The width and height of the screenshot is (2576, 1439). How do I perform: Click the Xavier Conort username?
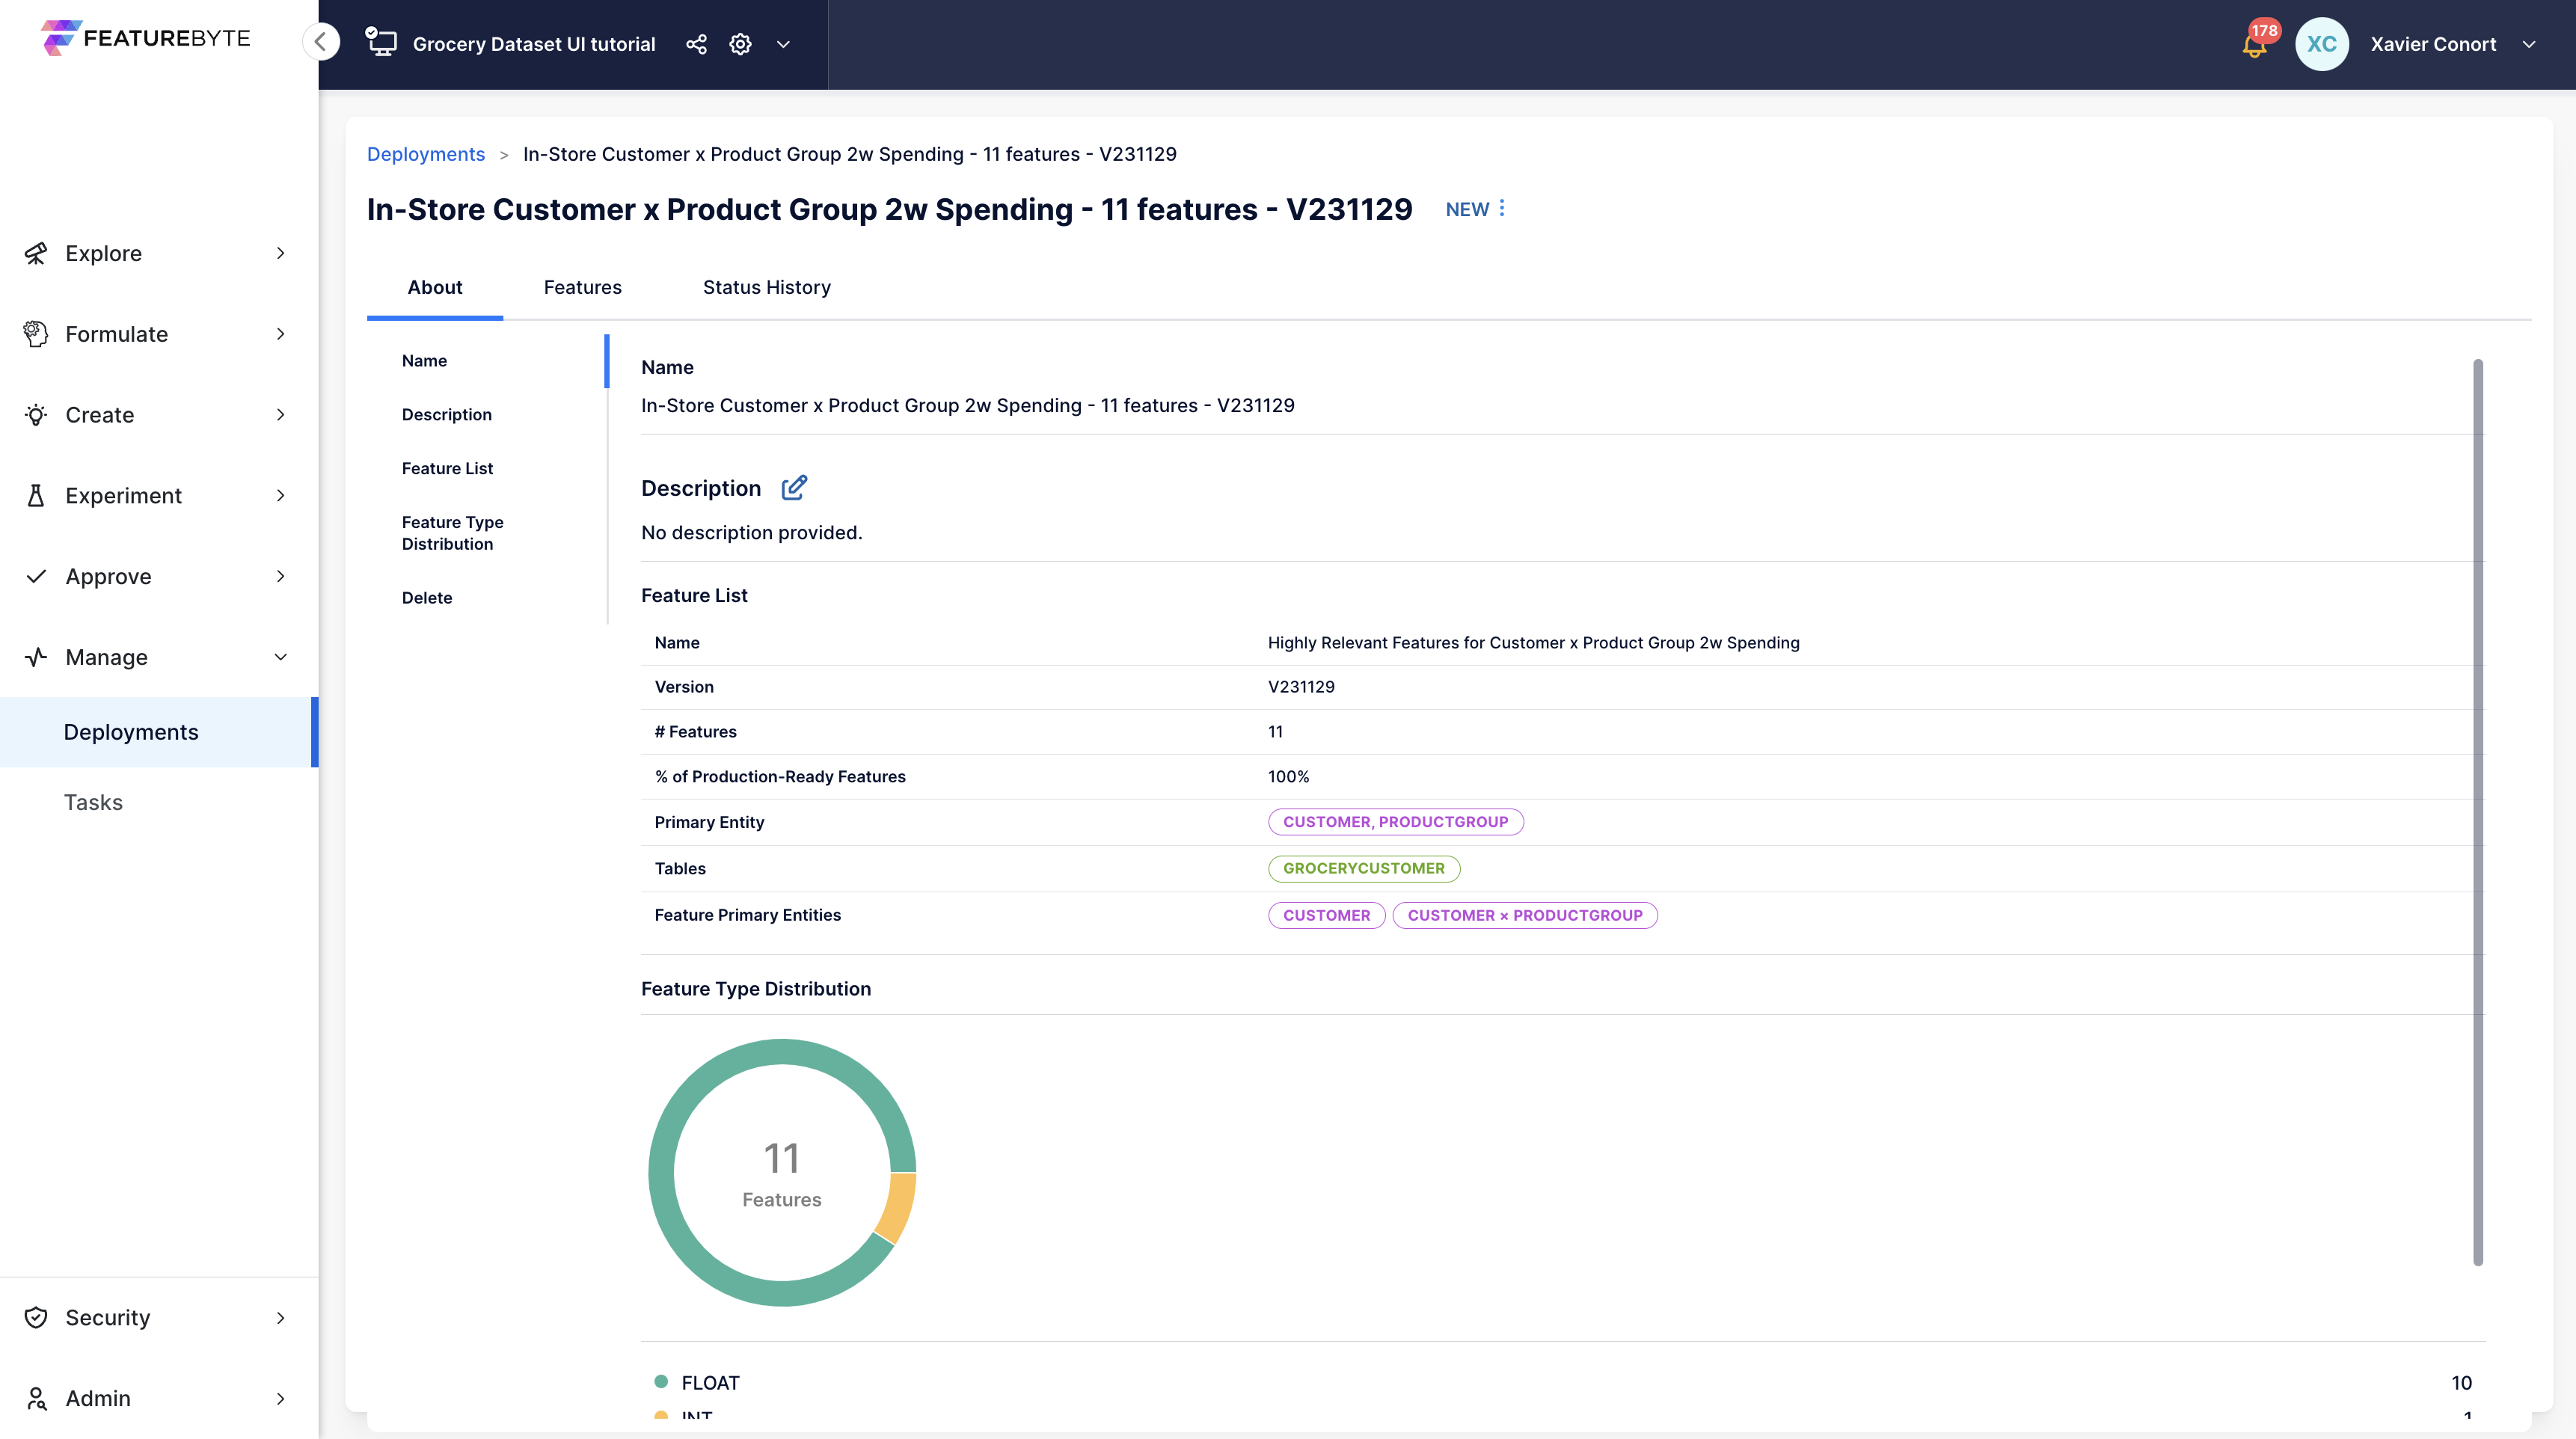point(2433,44)
